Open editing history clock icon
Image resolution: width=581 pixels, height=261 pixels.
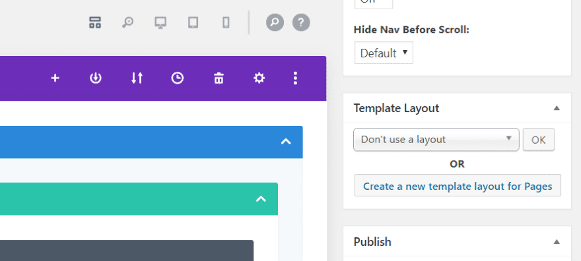(x=178, y=78)
